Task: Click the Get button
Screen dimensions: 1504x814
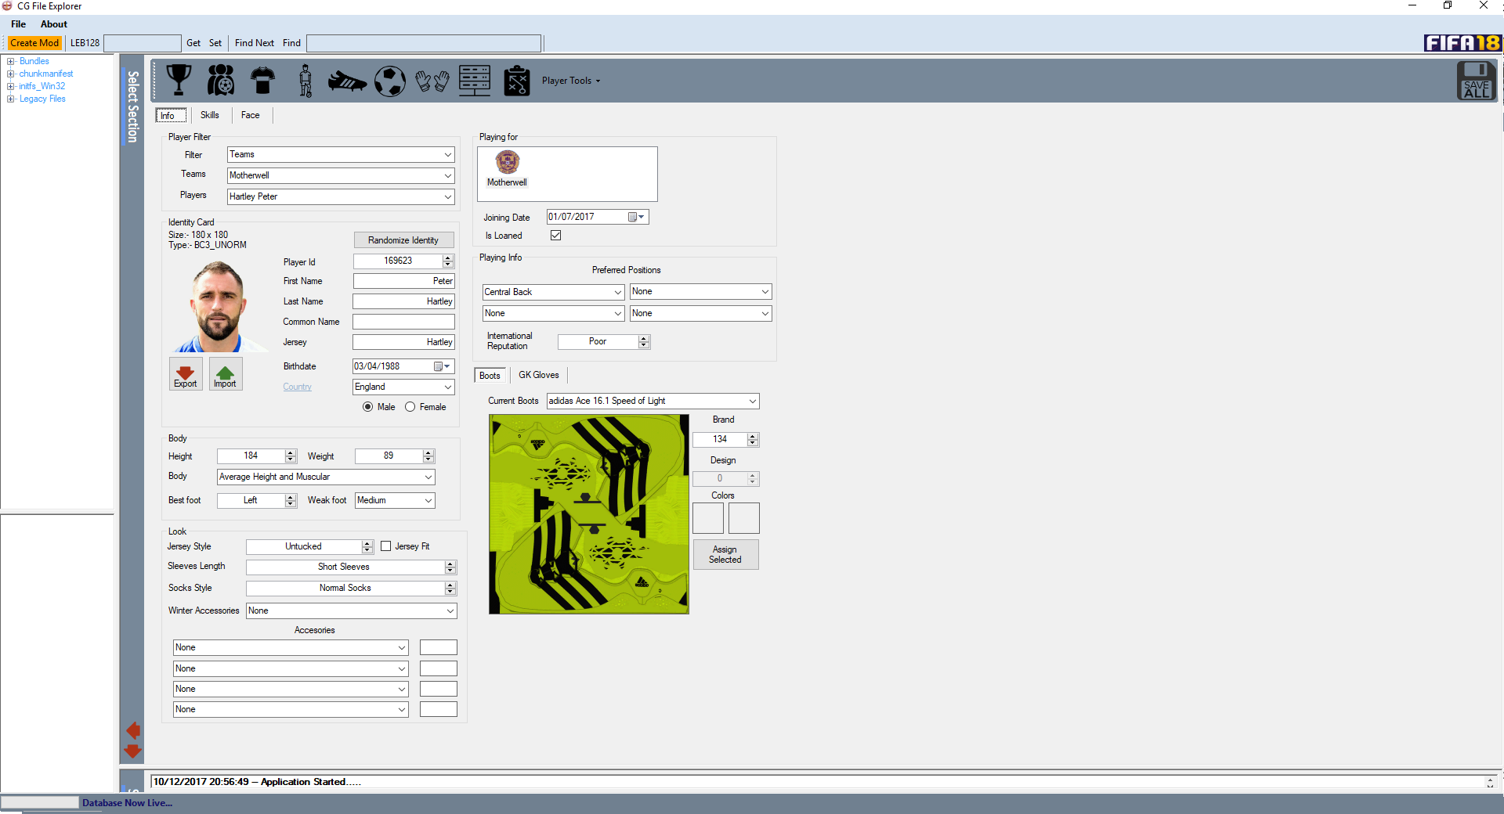Action: tap(193, 43)
